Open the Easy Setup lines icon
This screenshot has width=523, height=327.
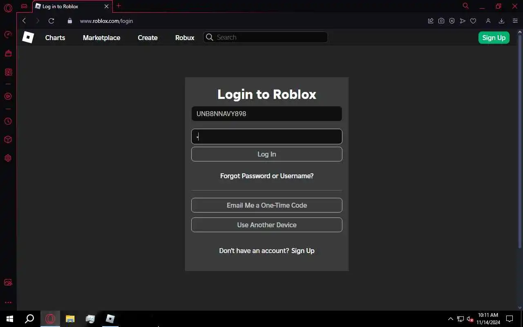pyautogui.click(x=515, y=21)
